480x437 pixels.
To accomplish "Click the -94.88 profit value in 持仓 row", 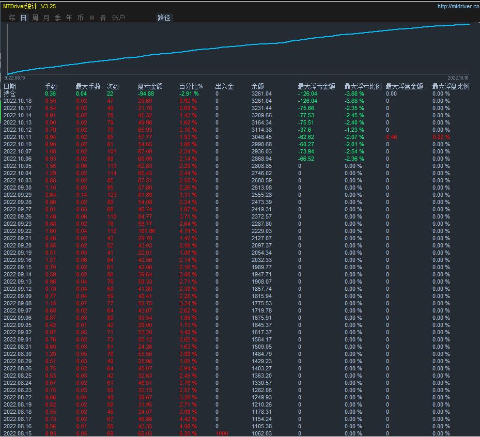I will tap(146, 93).
